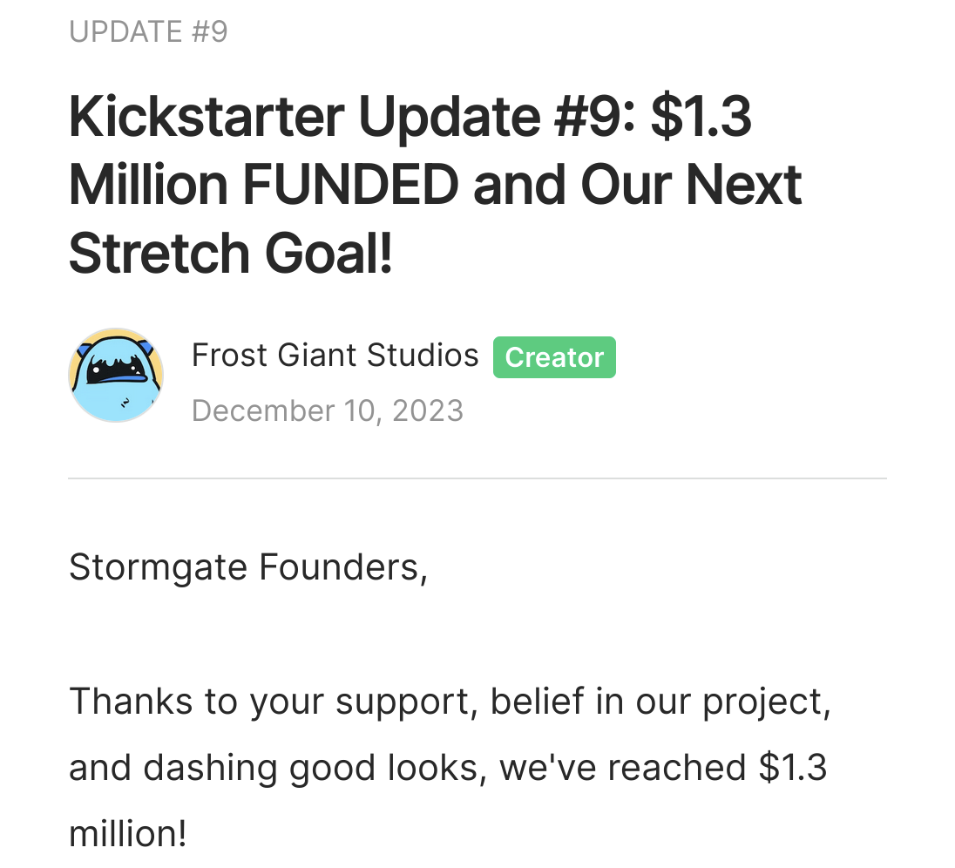This screenshot has width=955, height=868.
Task: Open the Kickstarter Update #9 headline
Action: click(435, 185)
